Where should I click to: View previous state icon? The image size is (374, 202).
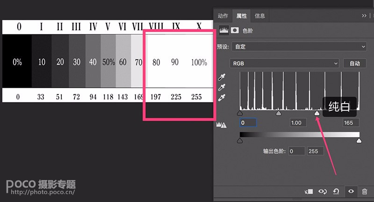point(323,191)
